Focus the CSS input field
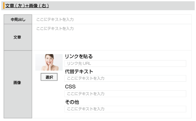 click(x=125, y=94)
